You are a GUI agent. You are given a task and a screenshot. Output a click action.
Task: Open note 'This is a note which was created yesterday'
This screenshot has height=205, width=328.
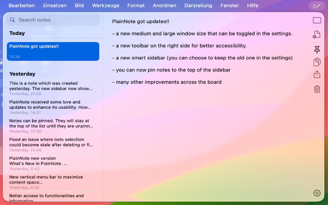click(53, 88)
